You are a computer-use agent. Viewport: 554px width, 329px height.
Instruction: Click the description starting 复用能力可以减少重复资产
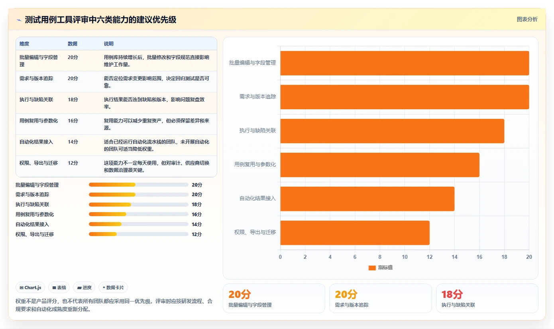tap(157, 124)
